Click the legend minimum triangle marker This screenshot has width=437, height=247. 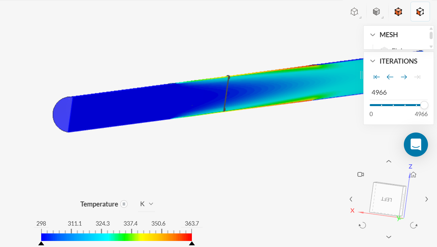(41, 244)
